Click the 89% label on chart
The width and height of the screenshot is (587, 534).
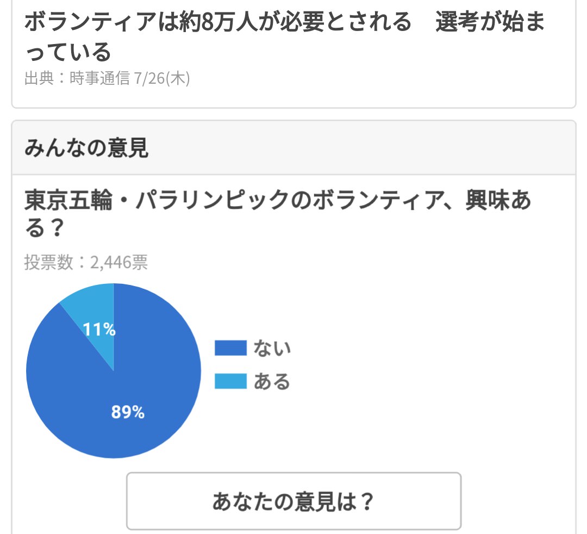[x=128, y=412]
